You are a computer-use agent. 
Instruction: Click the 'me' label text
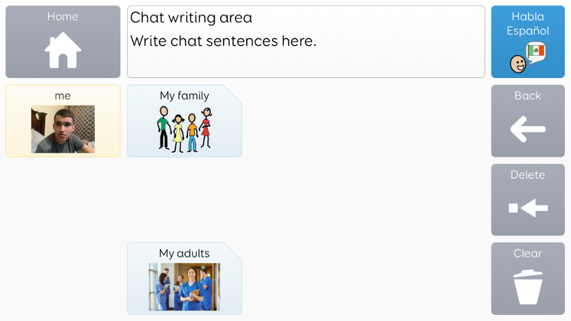62,96
